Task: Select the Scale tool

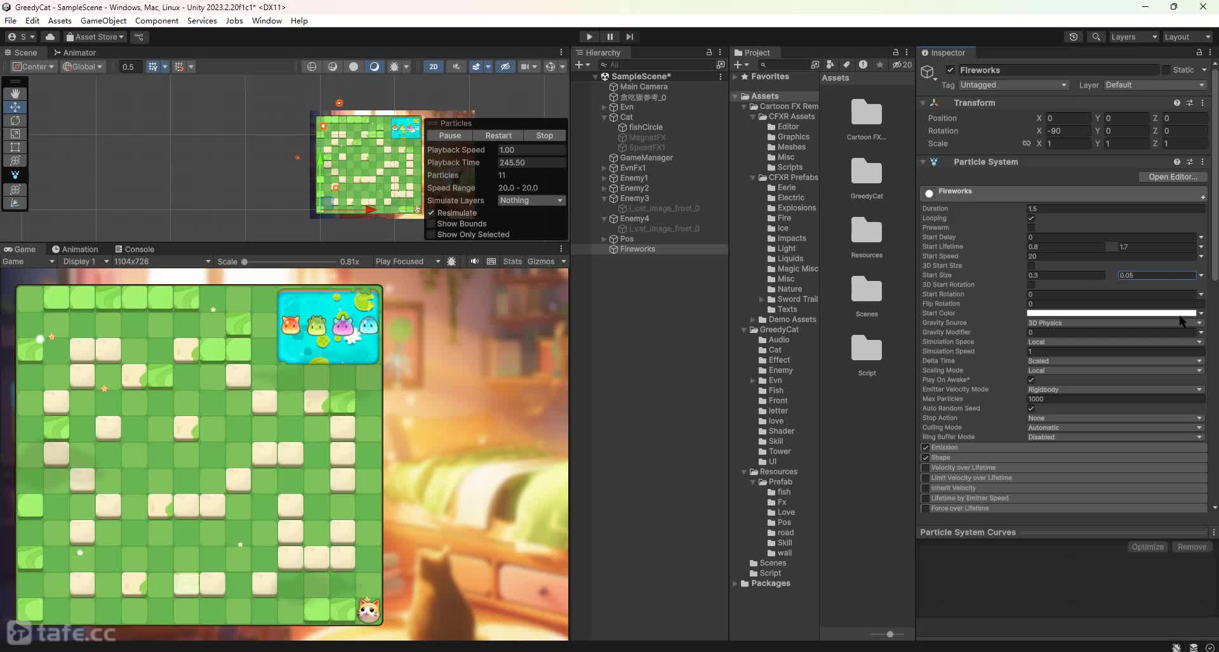Action: pos(15,134)
